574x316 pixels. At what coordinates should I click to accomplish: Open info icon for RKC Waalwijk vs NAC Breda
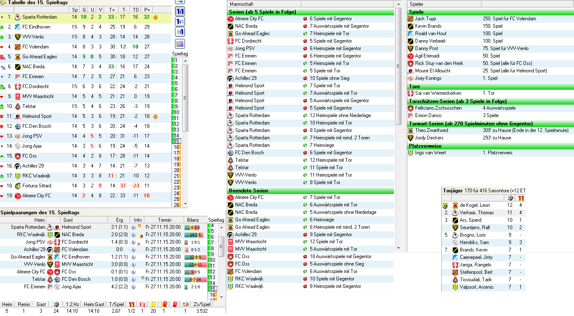point(133,235)
